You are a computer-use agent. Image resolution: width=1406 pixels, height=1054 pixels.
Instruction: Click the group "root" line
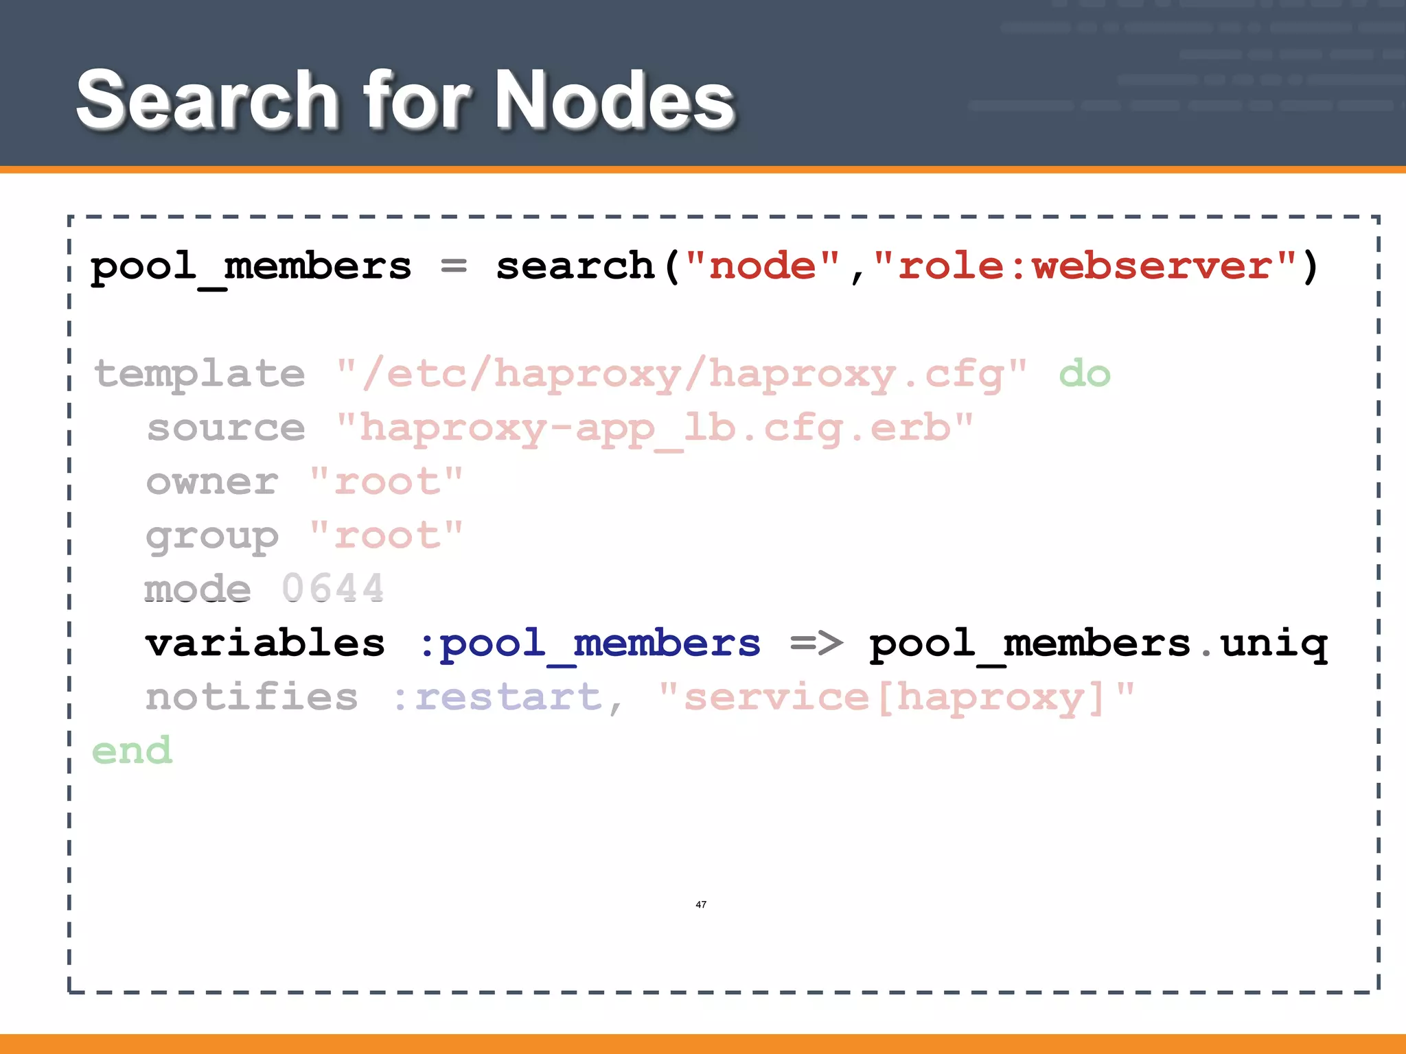[305, 537]
